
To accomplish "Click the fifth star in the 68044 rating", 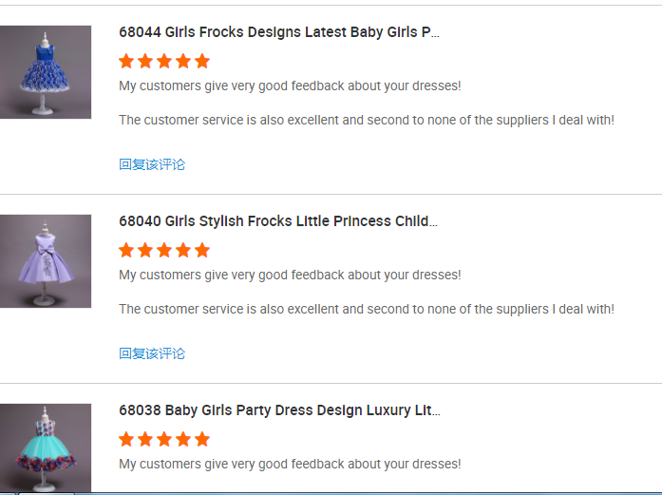I will 201,62.
